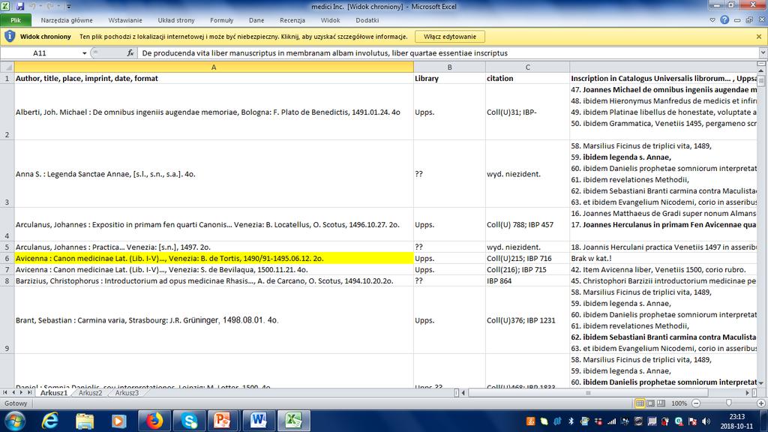Image resolution: width=768 pixels, height=432 pixels.
Task: Open the Customize Quick Access Toolbar arrow
Action: click(x=68, y=7)
